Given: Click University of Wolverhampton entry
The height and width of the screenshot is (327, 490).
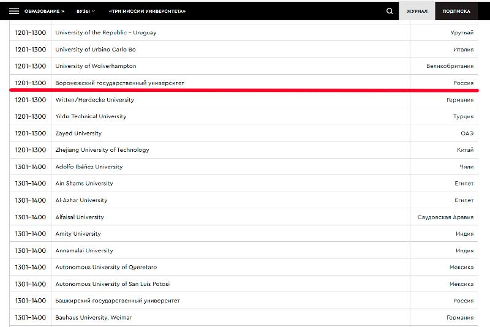Looking at the screenshot, I should coord(96,66).
